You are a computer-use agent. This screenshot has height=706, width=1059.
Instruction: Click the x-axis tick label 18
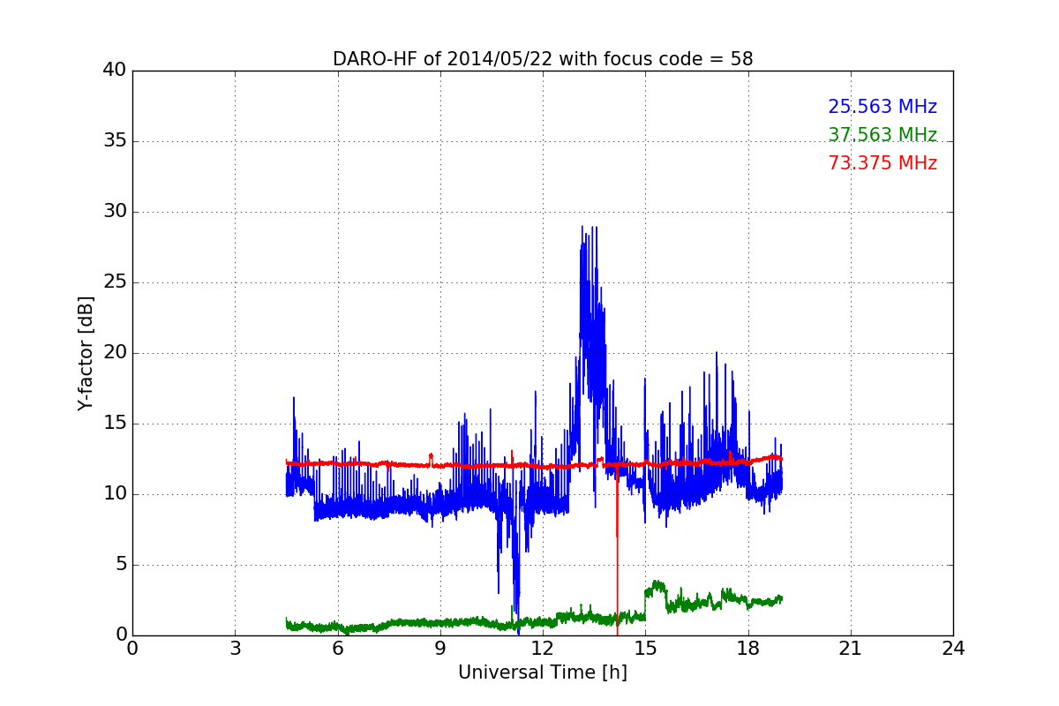tap(748, 649)
